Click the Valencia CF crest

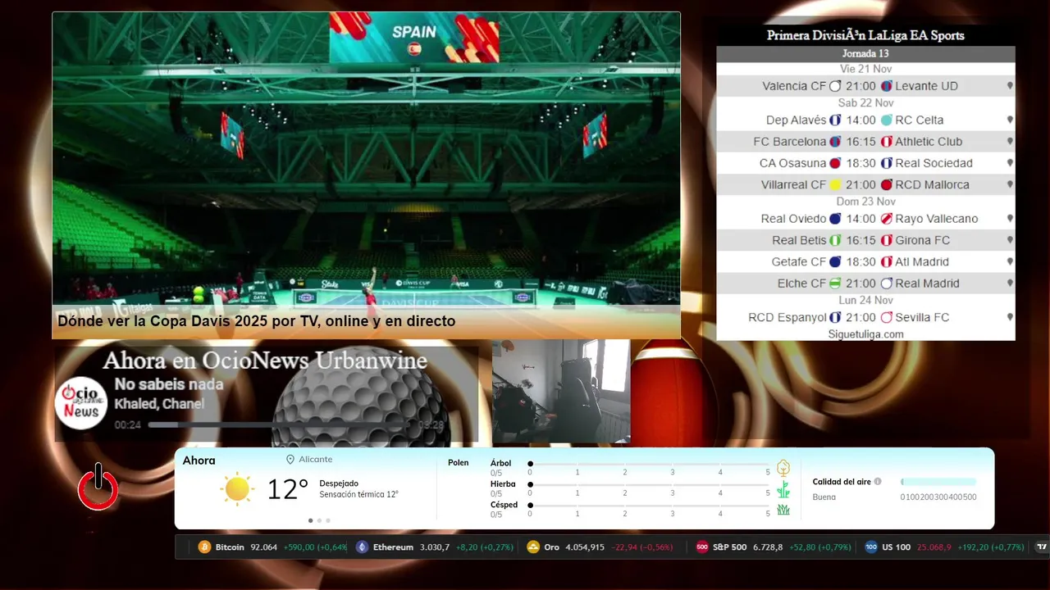835,86
